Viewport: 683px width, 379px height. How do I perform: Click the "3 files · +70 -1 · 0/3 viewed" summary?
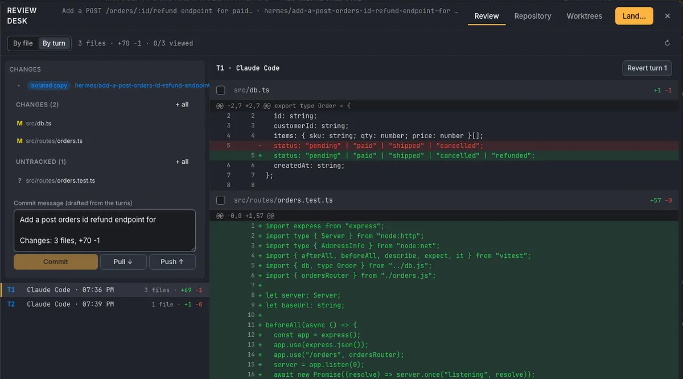pos(135,43)
